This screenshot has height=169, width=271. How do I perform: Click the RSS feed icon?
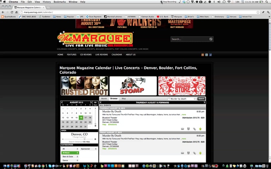[203, 55]
